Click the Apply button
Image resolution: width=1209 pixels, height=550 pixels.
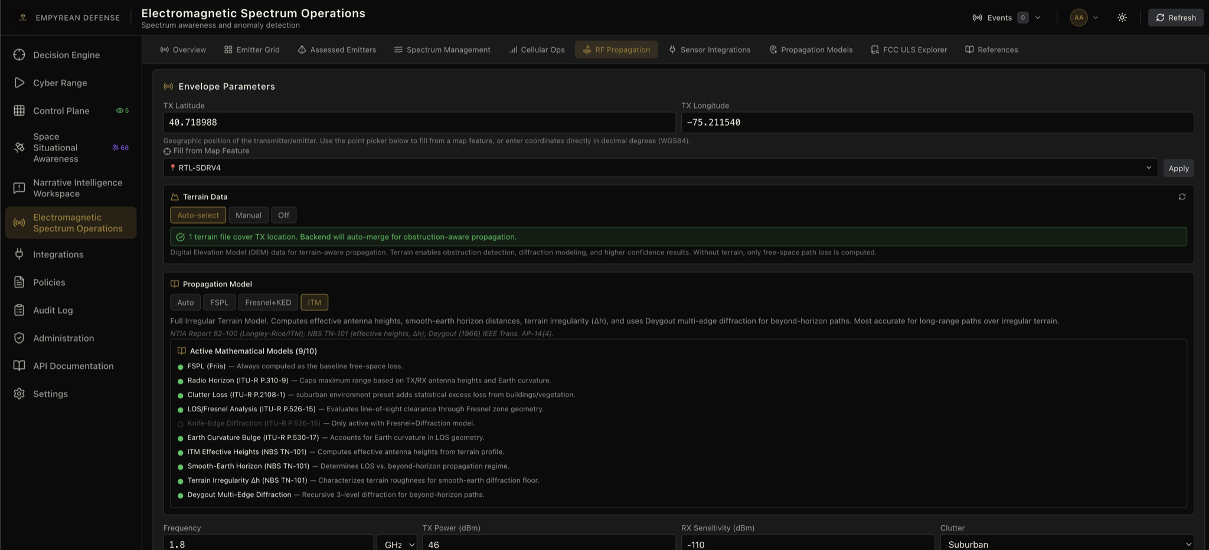coord(1178,168)
